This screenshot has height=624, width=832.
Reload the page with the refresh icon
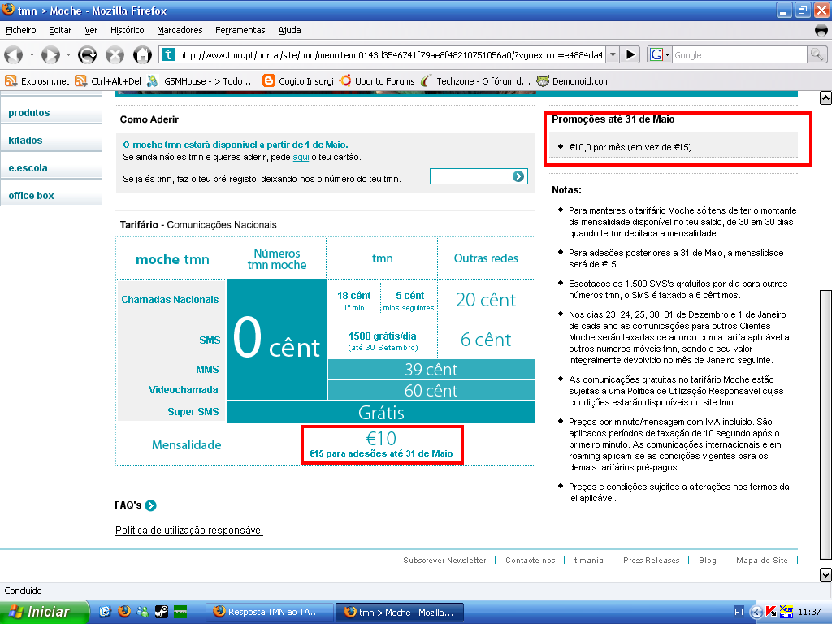87,54
